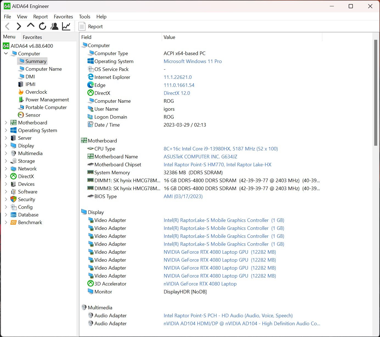
Task: Expand the Motherboard tree node
Action: tap(6, 122)
